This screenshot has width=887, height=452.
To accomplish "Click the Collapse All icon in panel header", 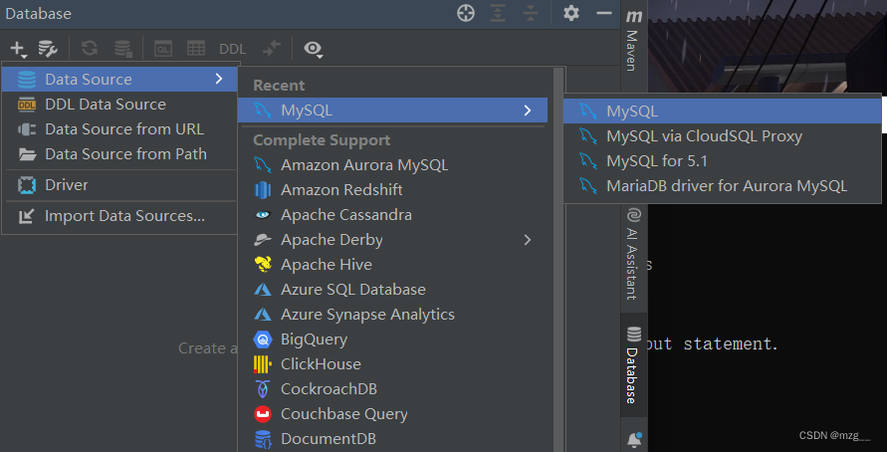I will [x=530, y=14].
